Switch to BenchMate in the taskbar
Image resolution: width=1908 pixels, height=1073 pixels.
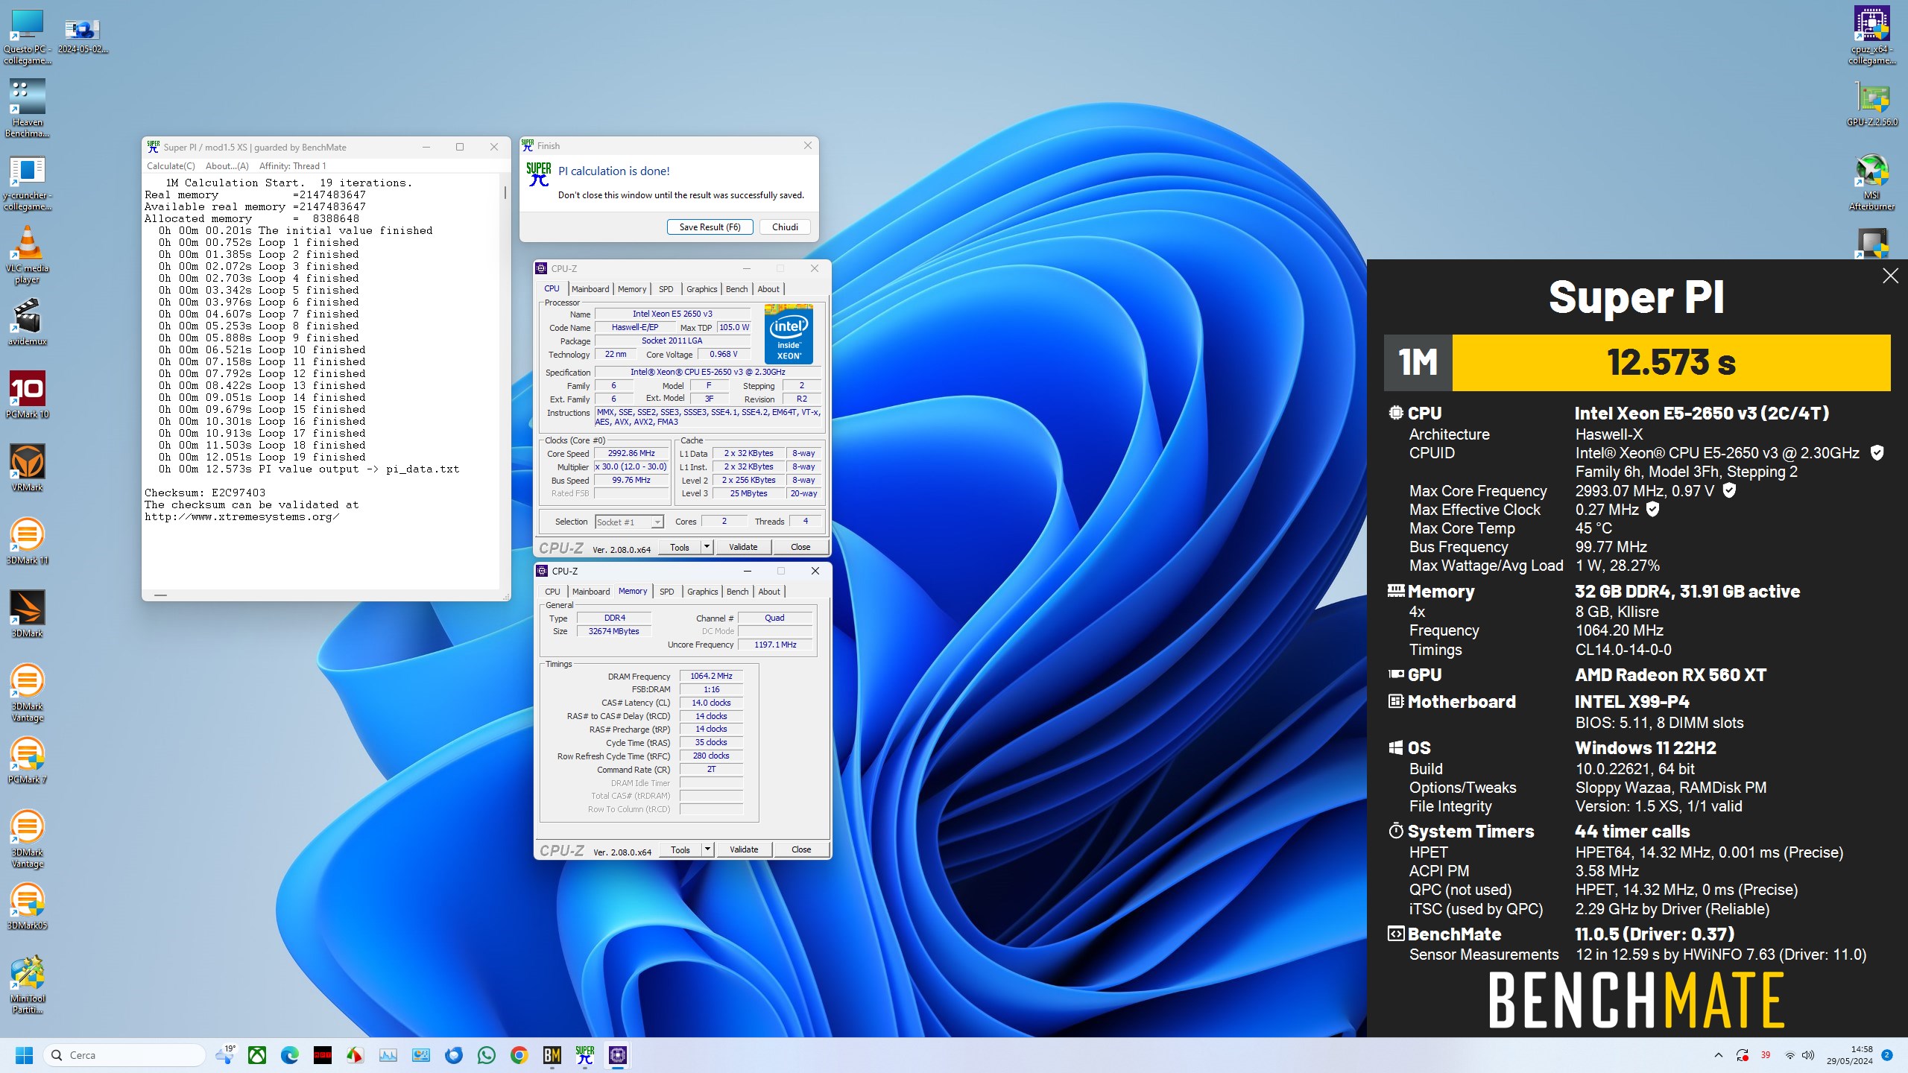pos(552,1055)
